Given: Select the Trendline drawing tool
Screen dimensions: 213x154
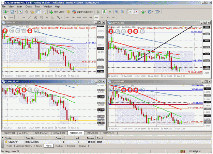Looking at the screenshot, I should tap(30, 17).
